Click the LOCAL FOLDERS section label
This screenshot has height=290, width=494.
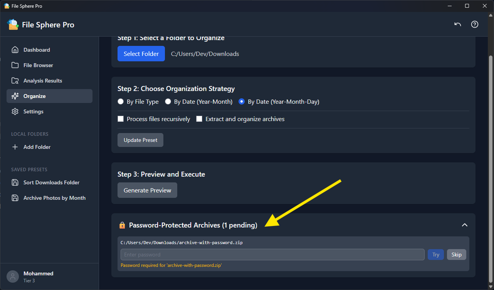30,134
